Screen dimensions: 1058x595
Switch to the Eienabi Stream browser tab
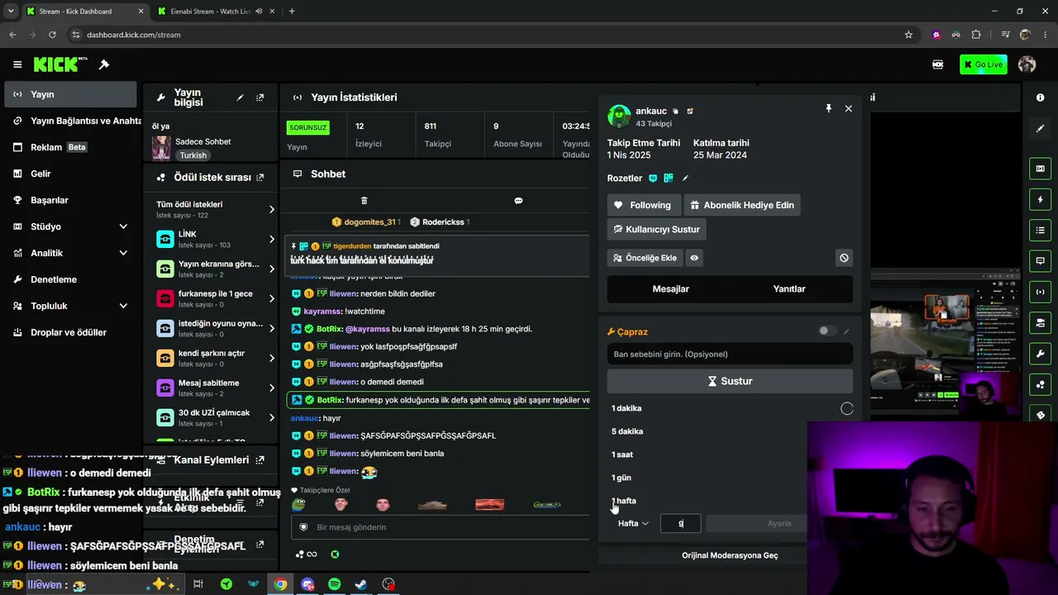(x=210, y=12)
